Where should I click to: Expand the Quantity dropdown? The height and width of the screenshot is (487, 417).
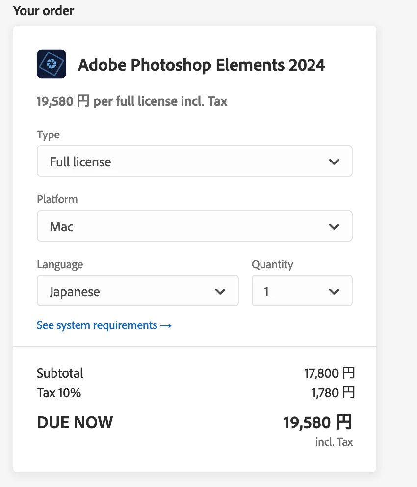(x=302, y=291)
